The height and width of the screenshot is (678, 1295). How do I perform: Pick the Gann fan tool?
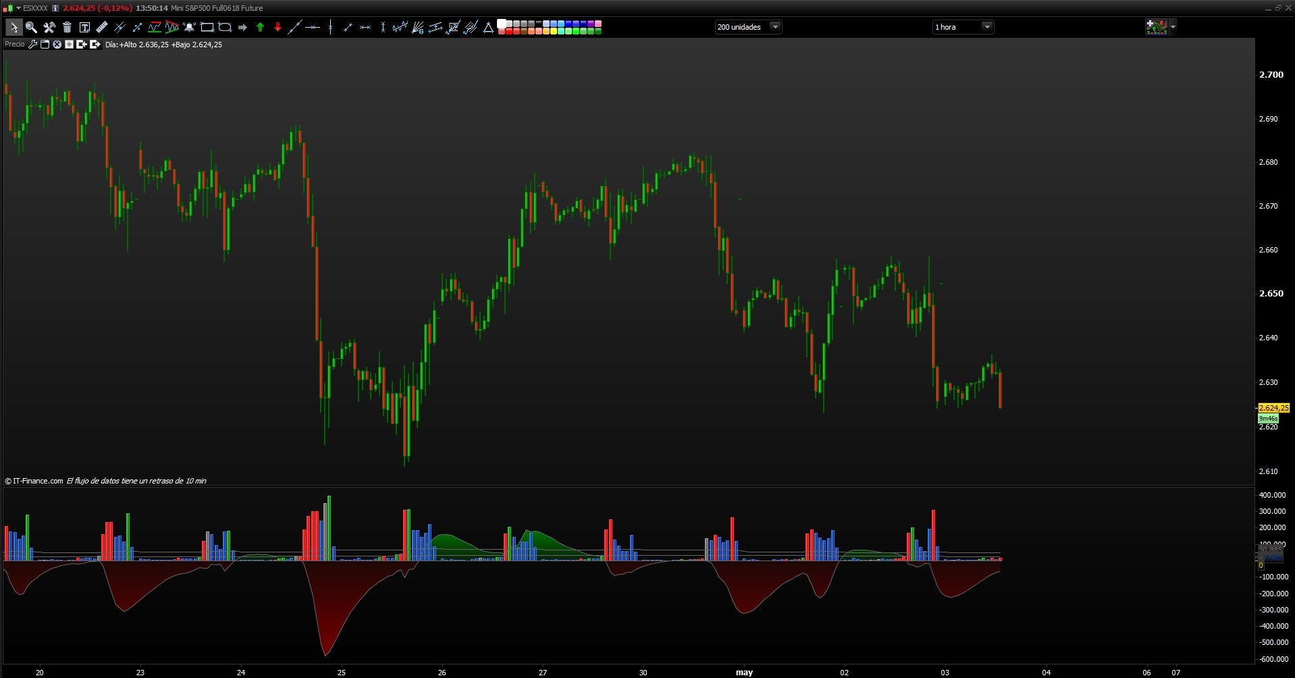click(x=418, y=27)
